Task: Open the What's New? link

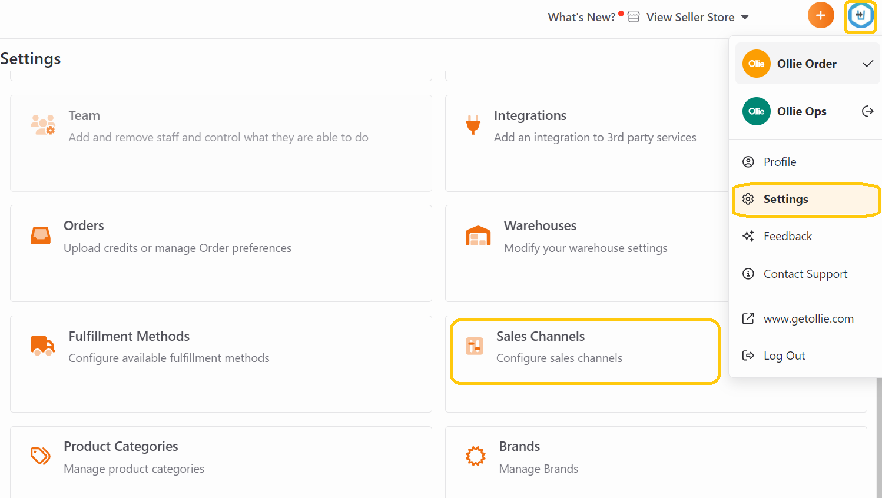Action: (582, 17)
